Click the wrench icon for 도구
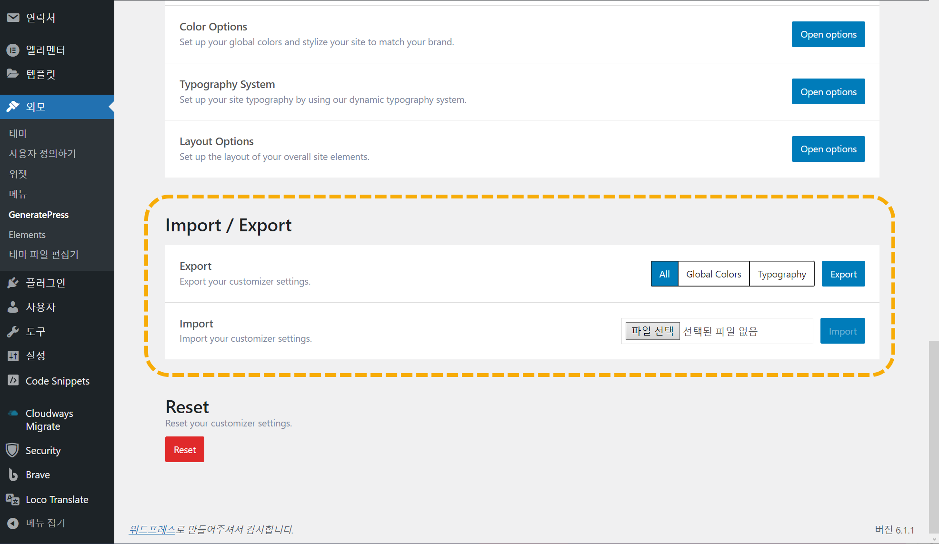 pos(13,331)
